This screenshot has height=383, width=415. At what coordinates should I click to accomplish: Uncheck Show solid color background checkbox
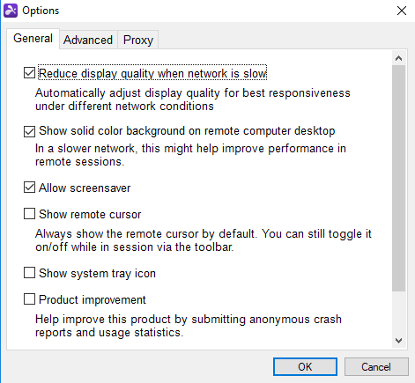point(29,131)
